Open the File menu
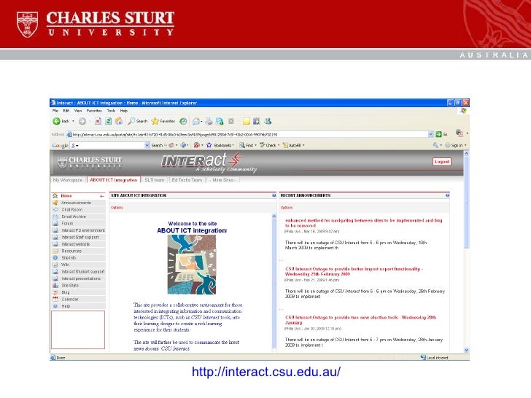This screenshot has width=531, height=398. pos(55,111)
